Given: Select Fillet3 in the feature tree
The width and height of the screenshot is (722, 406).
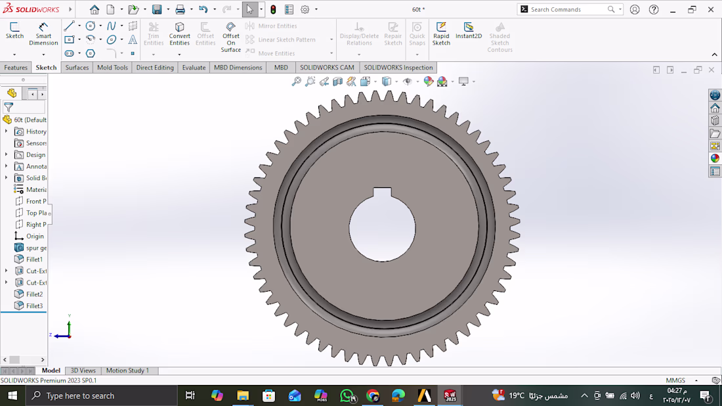Looking at the screenshot, I should pos(34,305).
